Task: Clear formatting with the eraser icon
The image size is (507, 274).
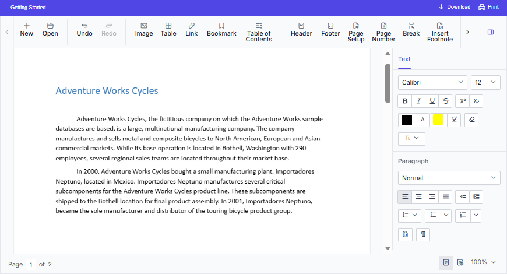Action: [471, 120]
